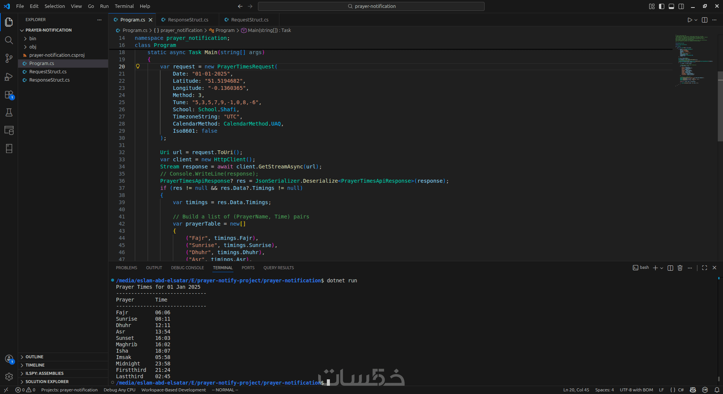Open the Testing flask view

[9, 112]
